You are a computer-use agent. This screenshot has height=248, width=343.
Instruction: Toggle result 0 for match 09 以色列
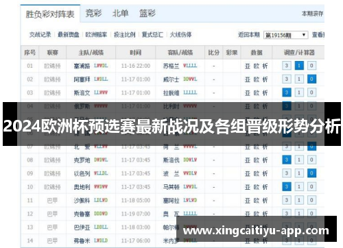click(311, 173)
